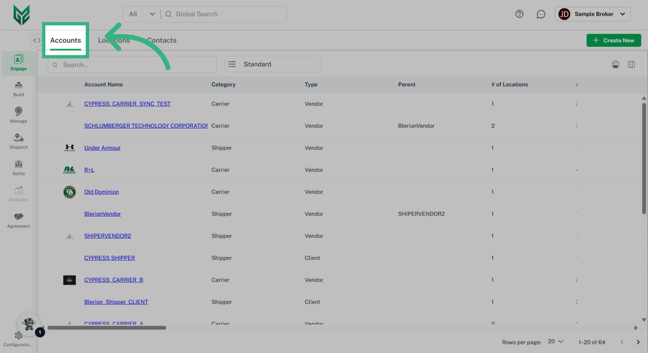The width and height of the screenshot is (648, 353).
Task: Open the Agreement module
Action: tap(18, 220)
